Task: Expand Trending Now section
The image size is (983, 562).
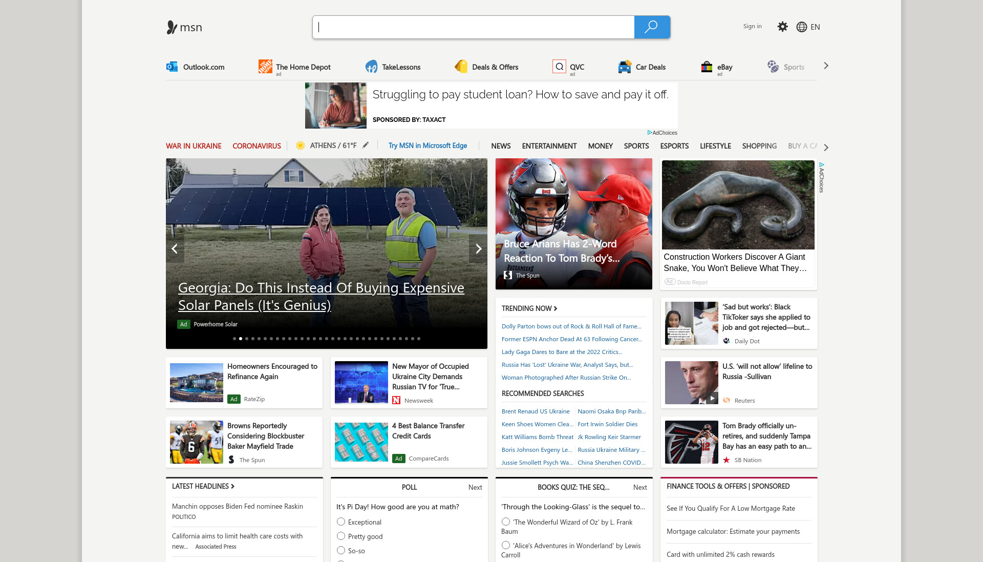Action: coord(529,308)
